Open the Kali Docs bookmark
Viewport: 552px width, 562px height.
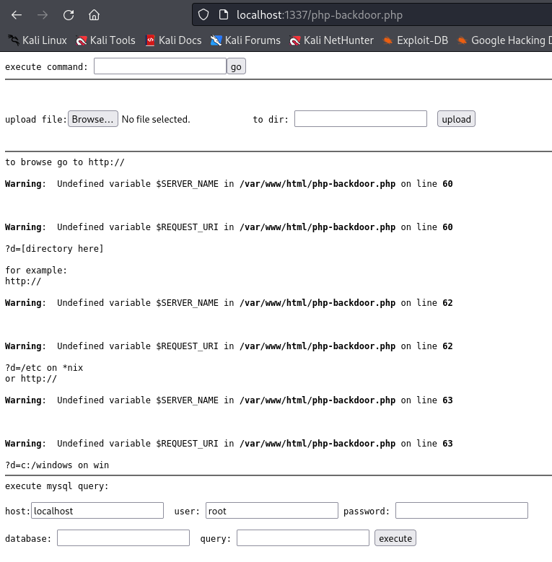[x=173, y=40]
